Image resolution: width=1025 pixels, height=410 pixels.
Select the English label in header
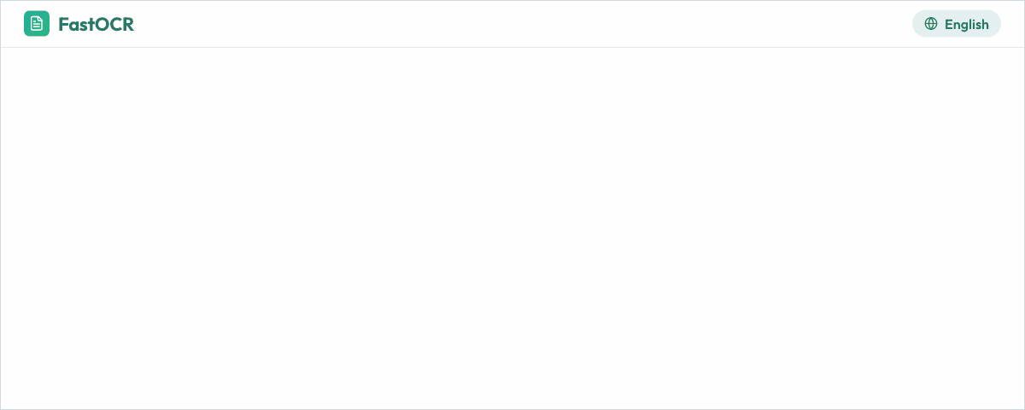[967, 24]
